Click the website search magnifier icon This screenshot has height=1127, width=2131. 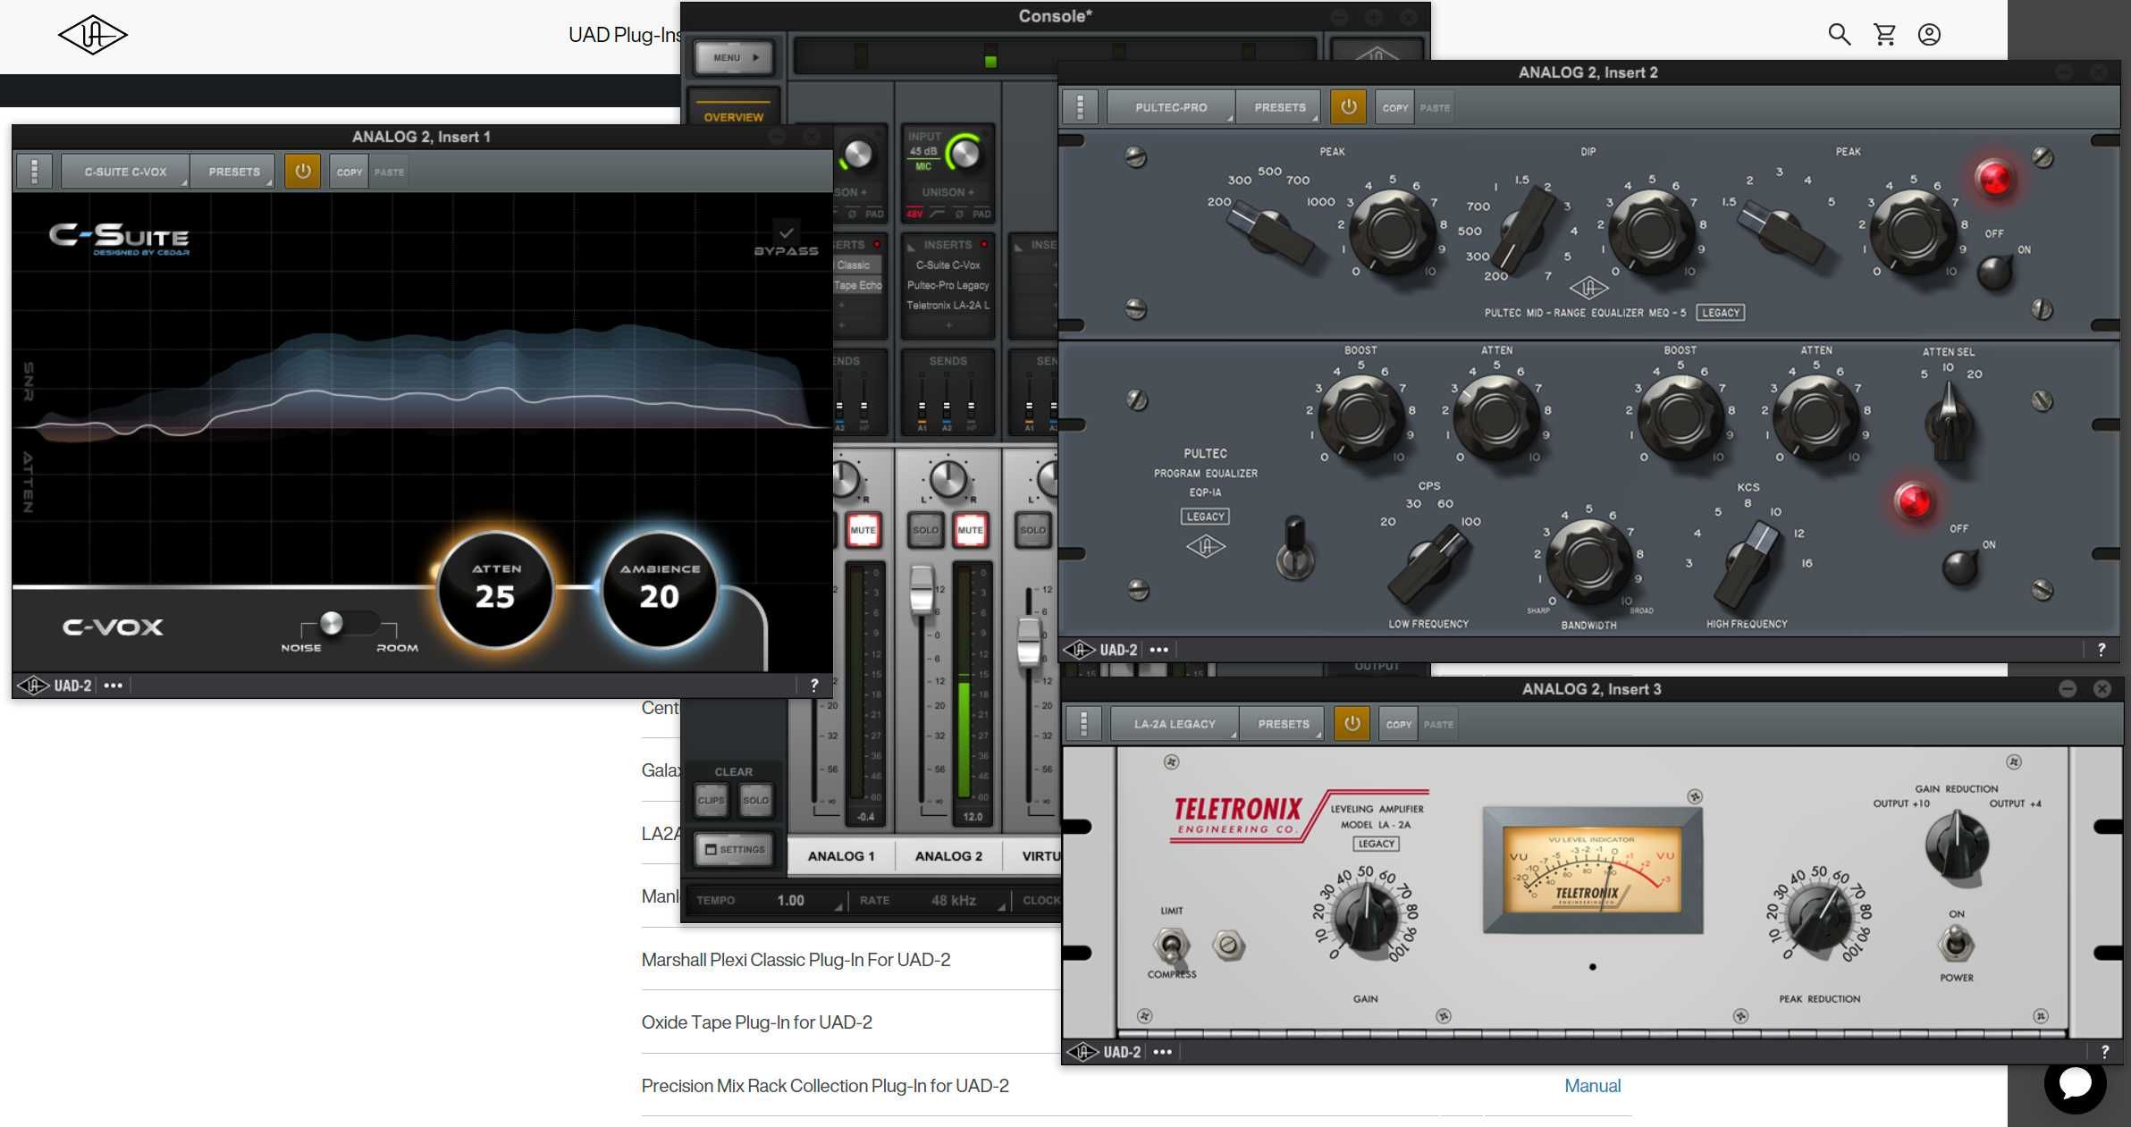[x=1839, y=34]
